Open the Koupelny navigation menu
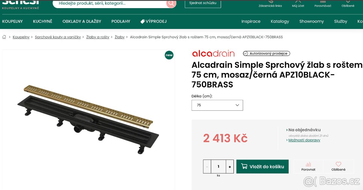 pos(12,21)
